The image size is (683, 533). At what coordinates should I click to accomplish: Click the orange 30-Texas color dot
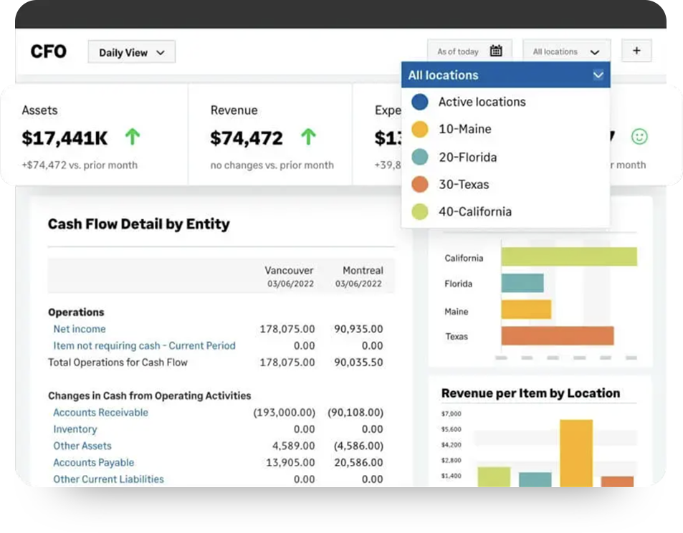(x=420, y=184)
